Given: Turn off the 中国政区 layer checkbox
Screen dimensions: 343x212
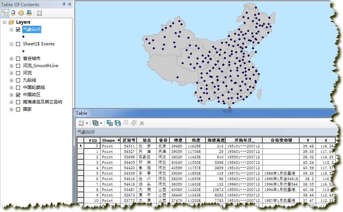Looking at the screenshot, I should 18,95.
